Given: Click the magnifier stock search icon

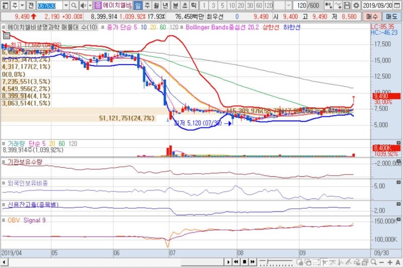Looking at the screenshot, I should pyautogui.click(x=74, y=5).
